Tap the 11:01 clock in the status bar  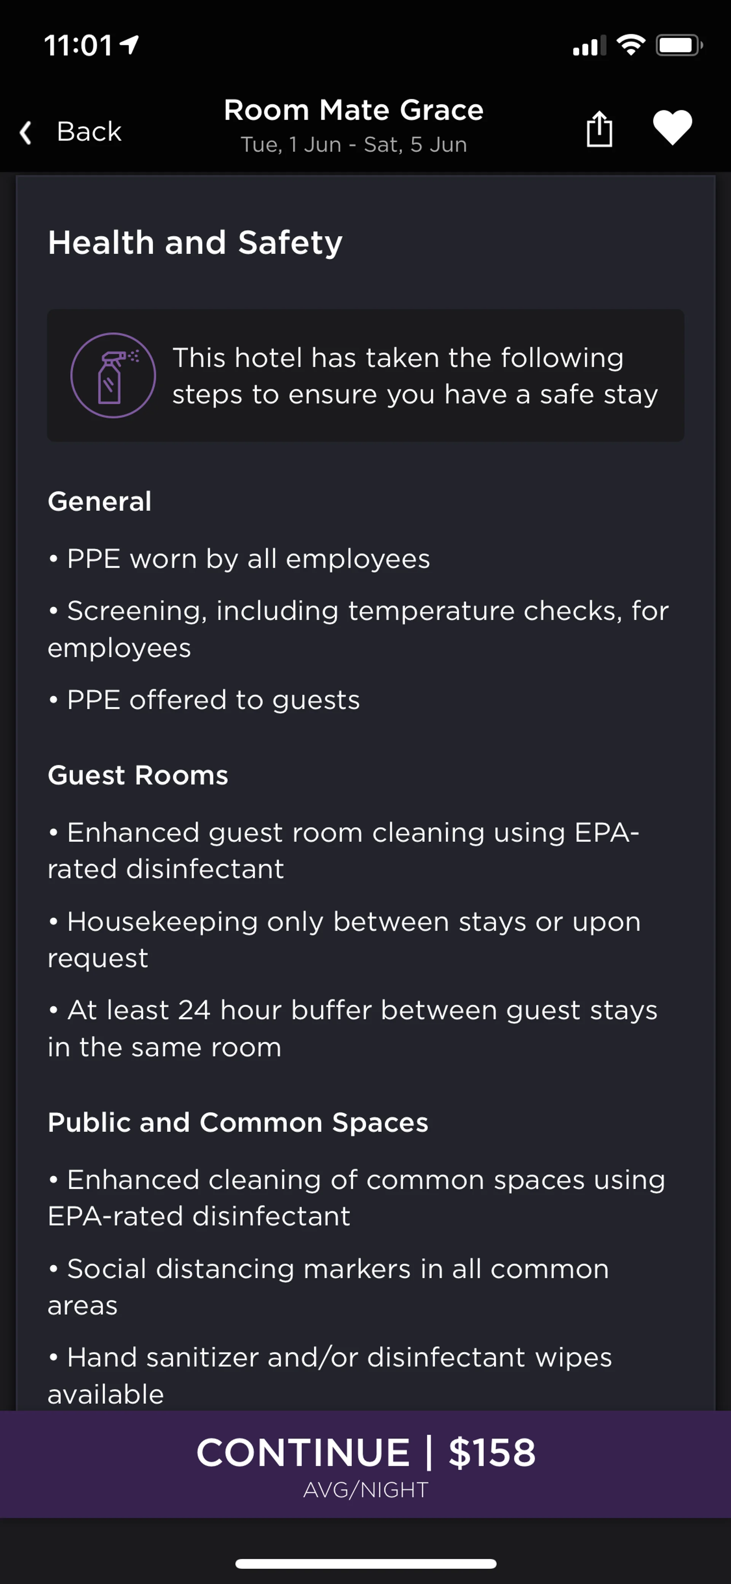[78, 45]
